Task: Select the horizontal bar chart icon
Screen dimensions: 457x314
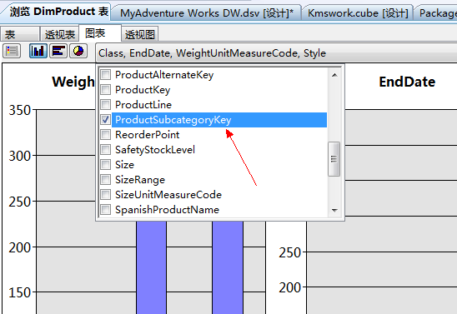Action: pos(58,51)
